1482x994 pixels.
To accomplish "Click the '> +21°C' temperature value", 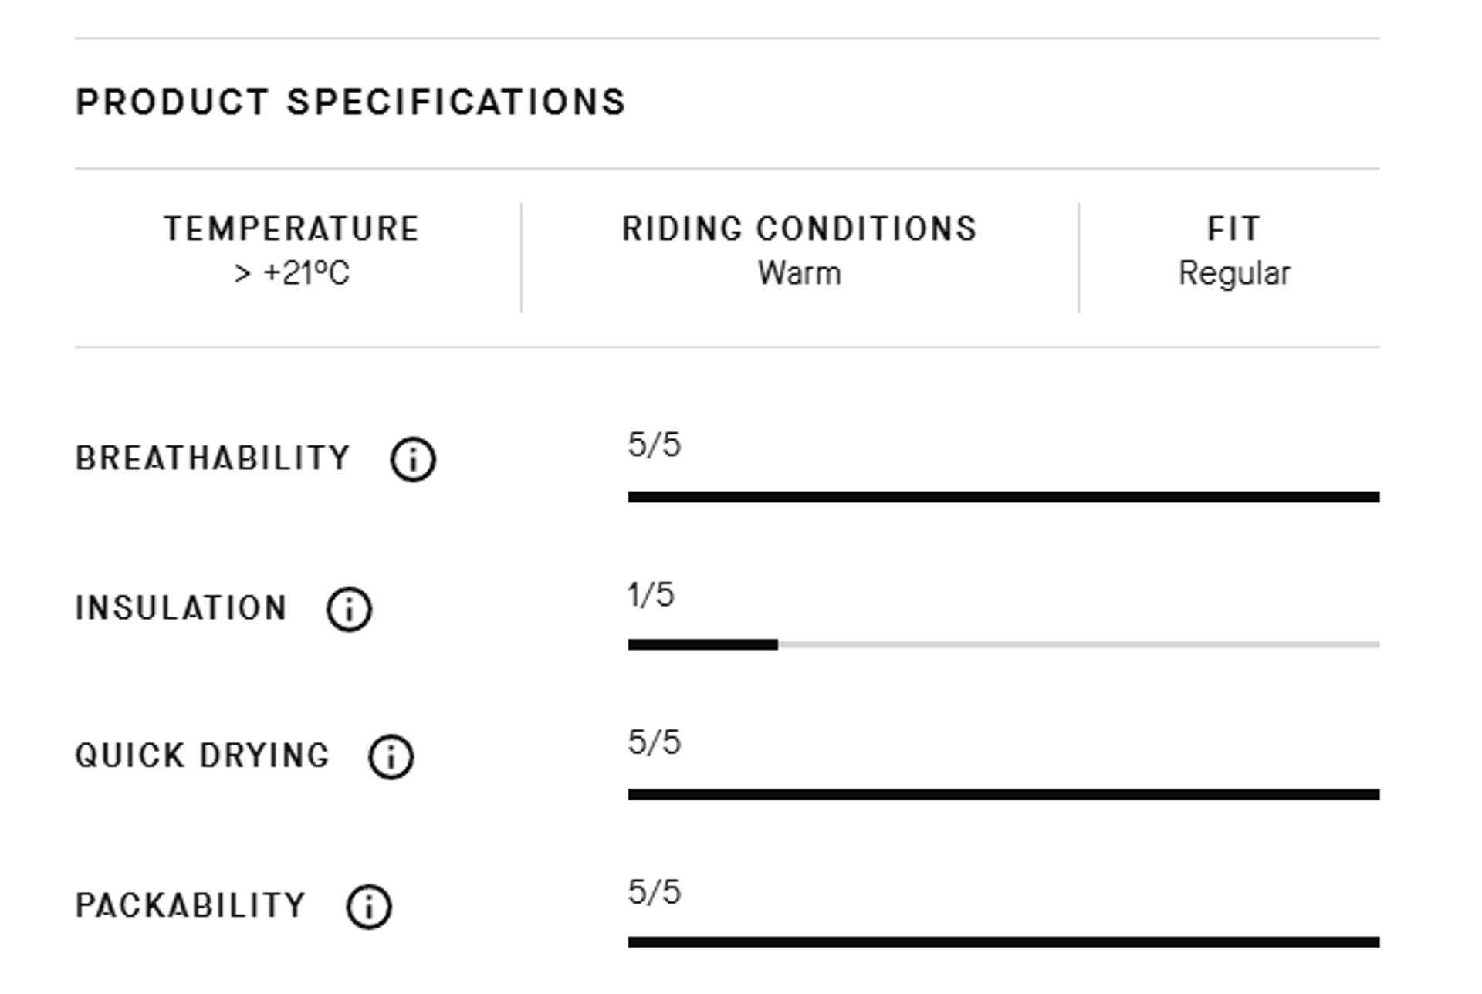I will (x=292, y=273).
